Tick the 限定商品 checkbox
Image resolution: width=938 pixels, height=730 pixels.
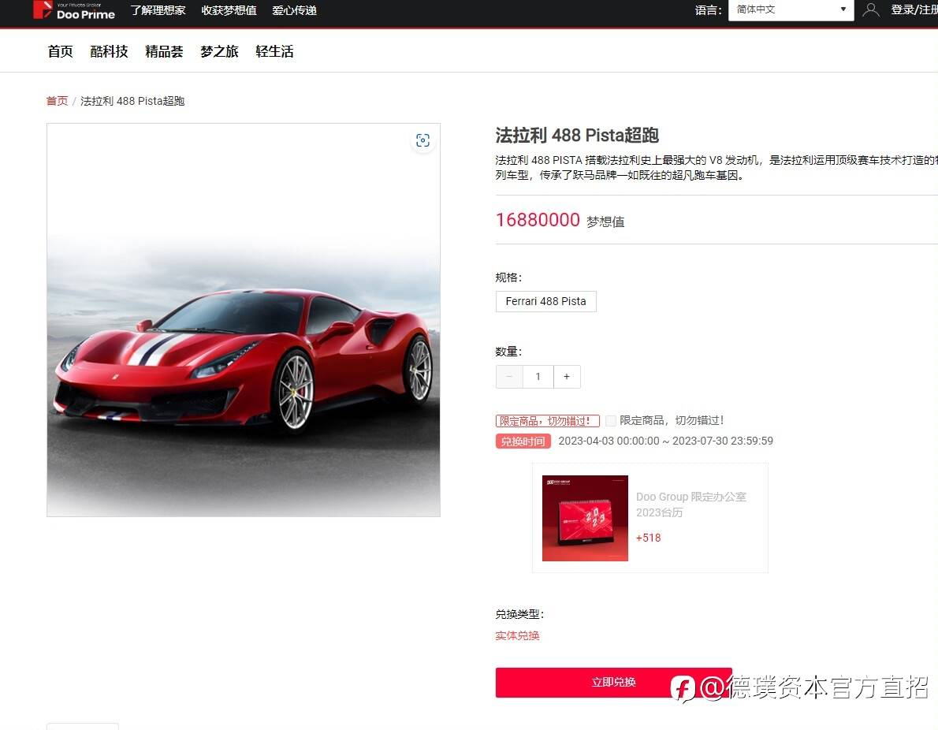pyautogui.click(x=611, y=421)
